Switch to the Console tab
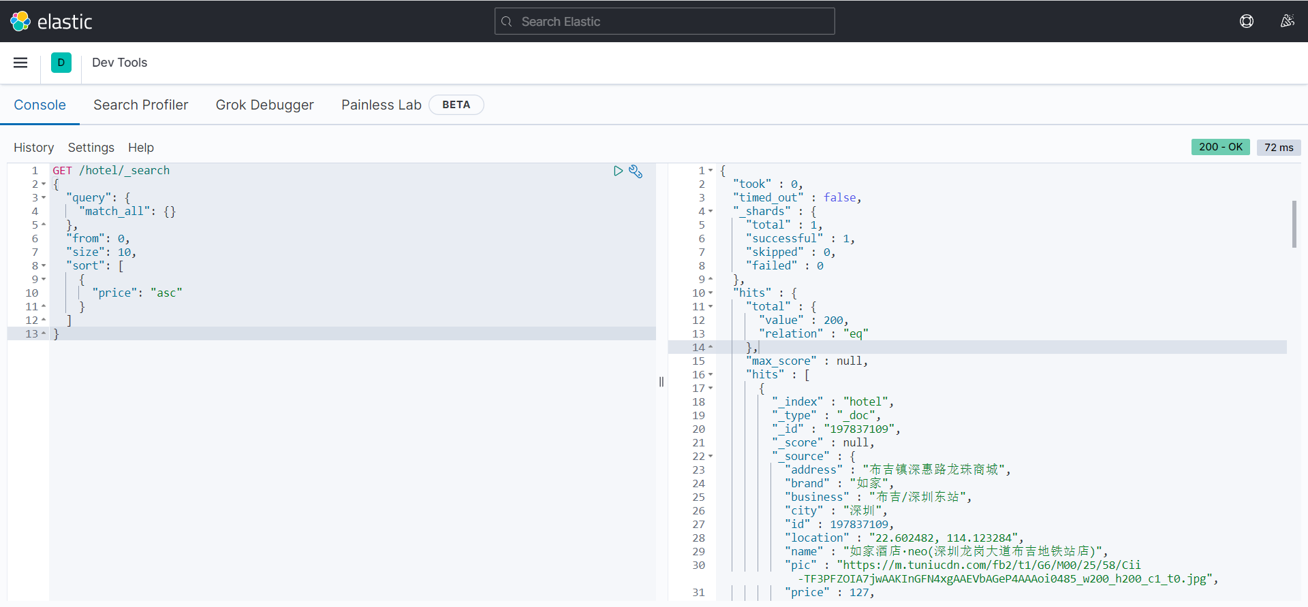The width and height of the screenshot is (1308, 607). [40, 105]
